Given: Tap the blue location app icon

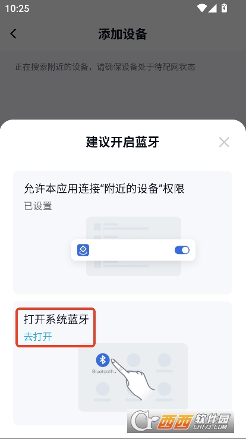Looking at the screenshot, I should 83,250.
